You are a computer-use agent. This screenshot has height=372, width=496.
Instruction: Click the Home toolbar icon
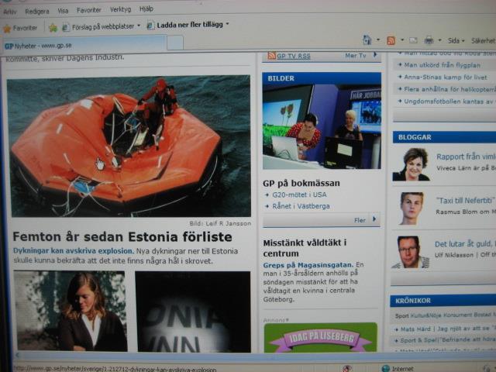point(367,40)
